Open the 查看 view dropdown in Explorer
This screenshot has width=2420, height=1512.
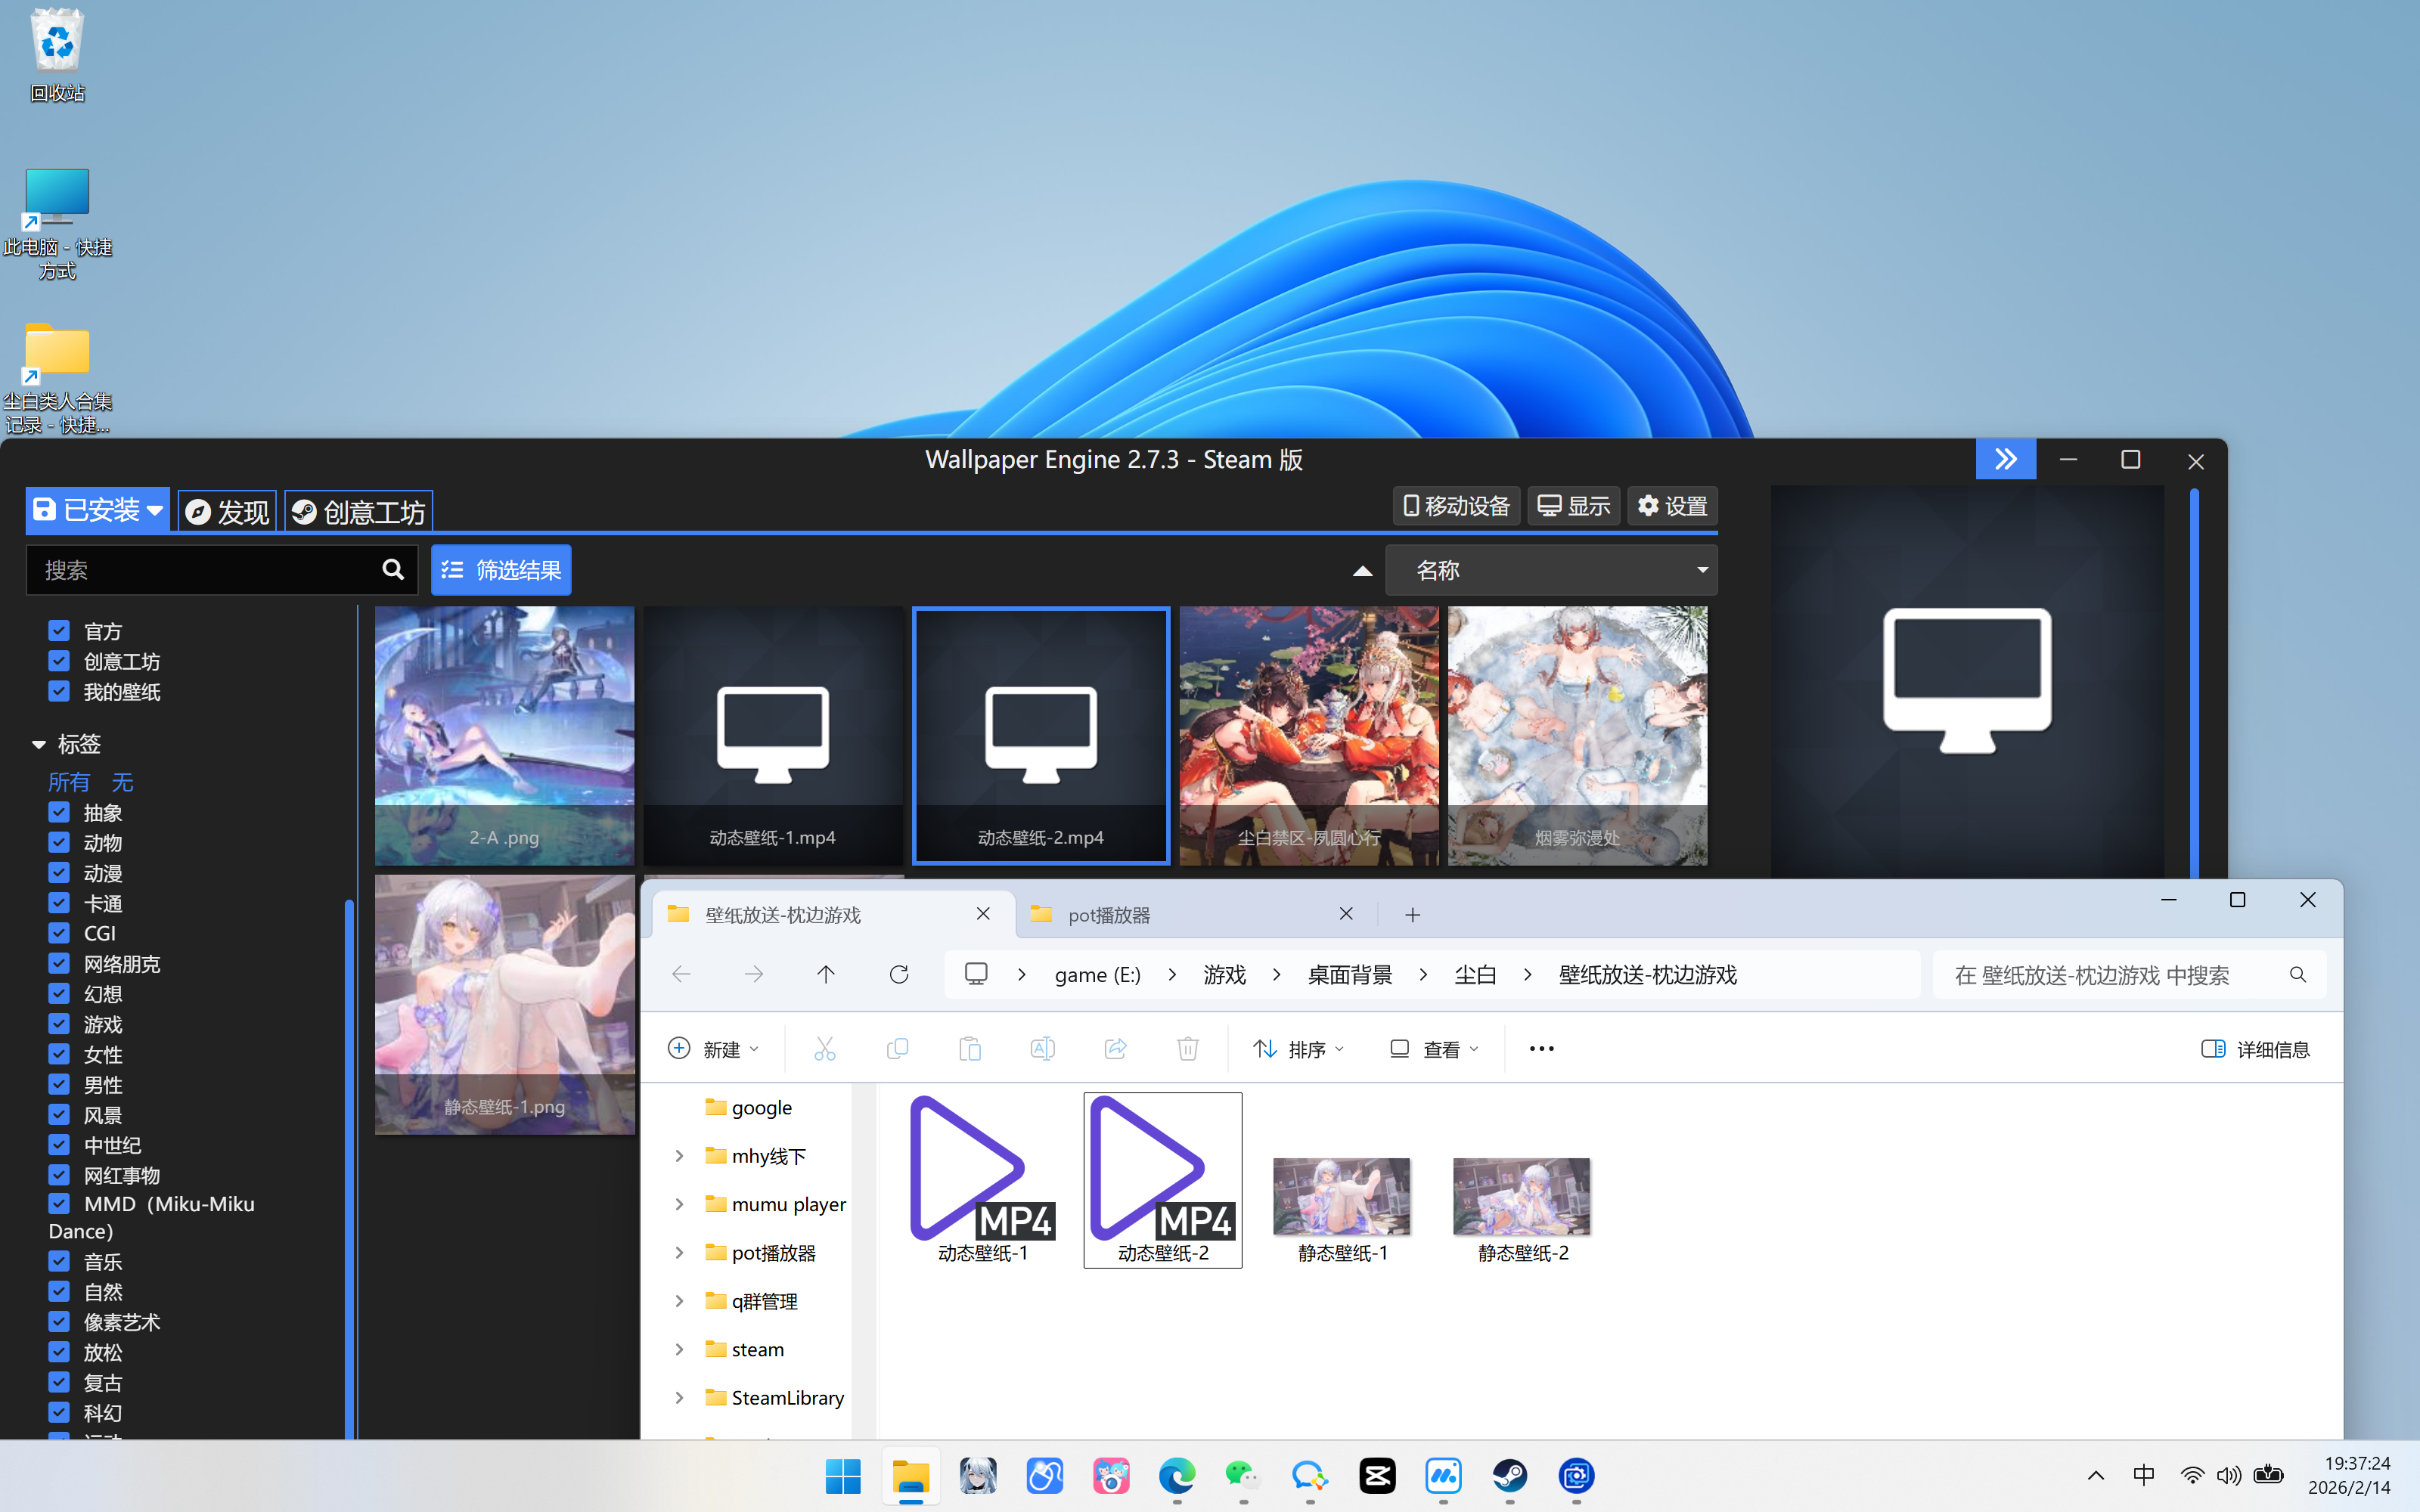[1434, 1049]
